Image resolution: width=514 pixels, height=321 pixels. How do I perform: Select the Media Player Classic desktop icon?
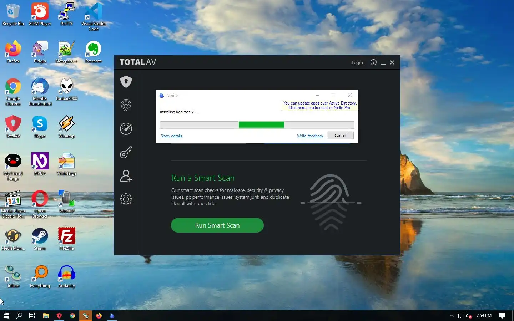coord(13,205)
